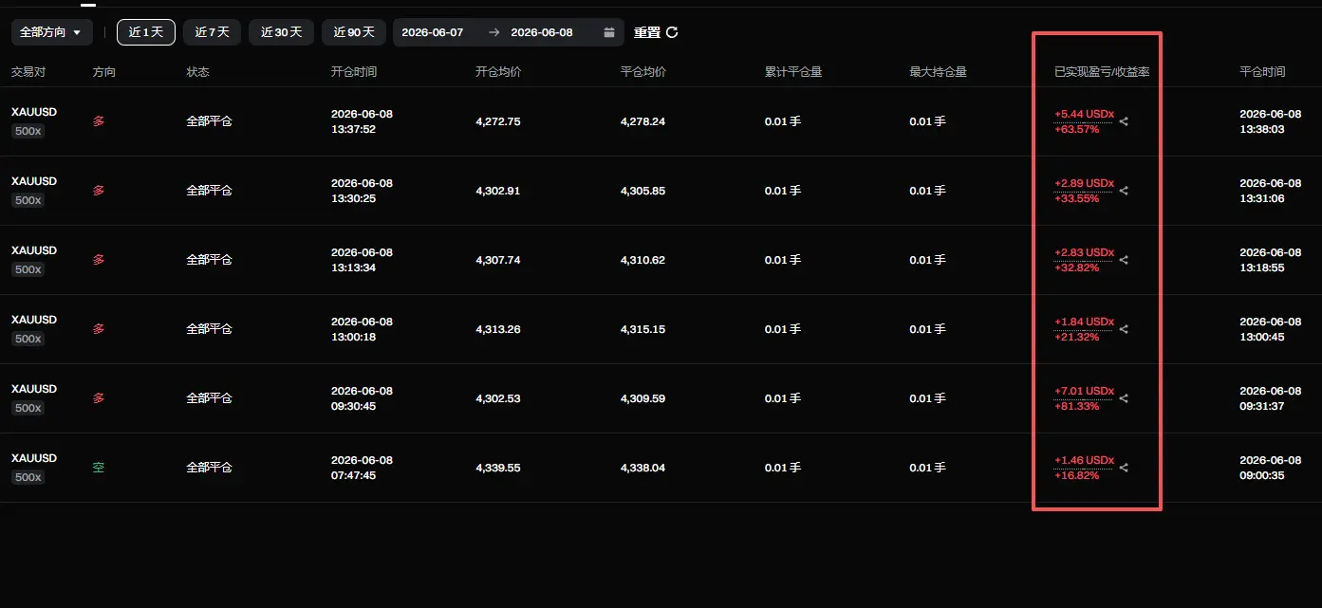Share the +2.83 USDx trade result
This screenshot has width=1322, height=608.
(x=1124, y=260)
